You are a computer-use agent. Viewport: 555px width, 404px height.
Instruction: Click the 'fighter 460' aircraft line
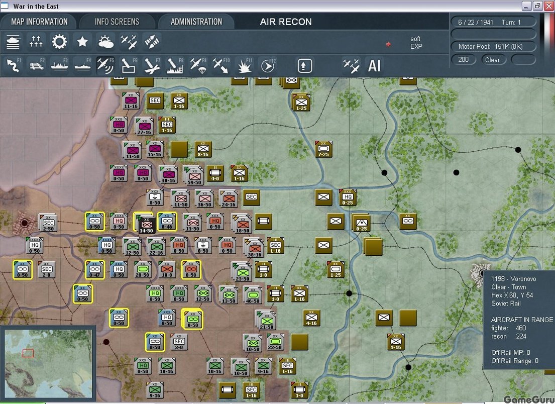[508, 328]
